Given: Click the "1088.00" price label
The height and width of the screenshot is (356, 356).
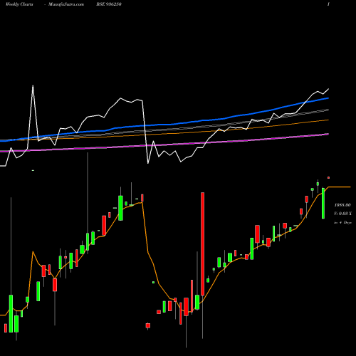Looking at the screenshot, I should coord(342,205).
